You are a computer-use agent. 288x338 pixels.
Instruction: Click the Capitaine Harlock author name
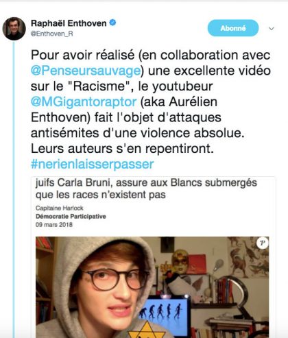coord(60,208)
